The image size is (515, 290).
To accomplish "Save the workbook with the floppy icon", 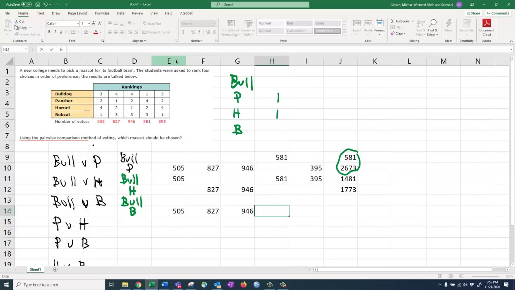I will click(37, 4).
